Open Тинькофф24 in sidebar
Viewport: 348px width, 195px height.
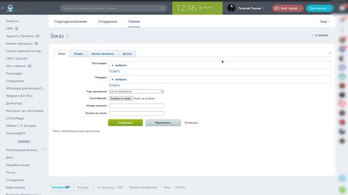point(15,133)
